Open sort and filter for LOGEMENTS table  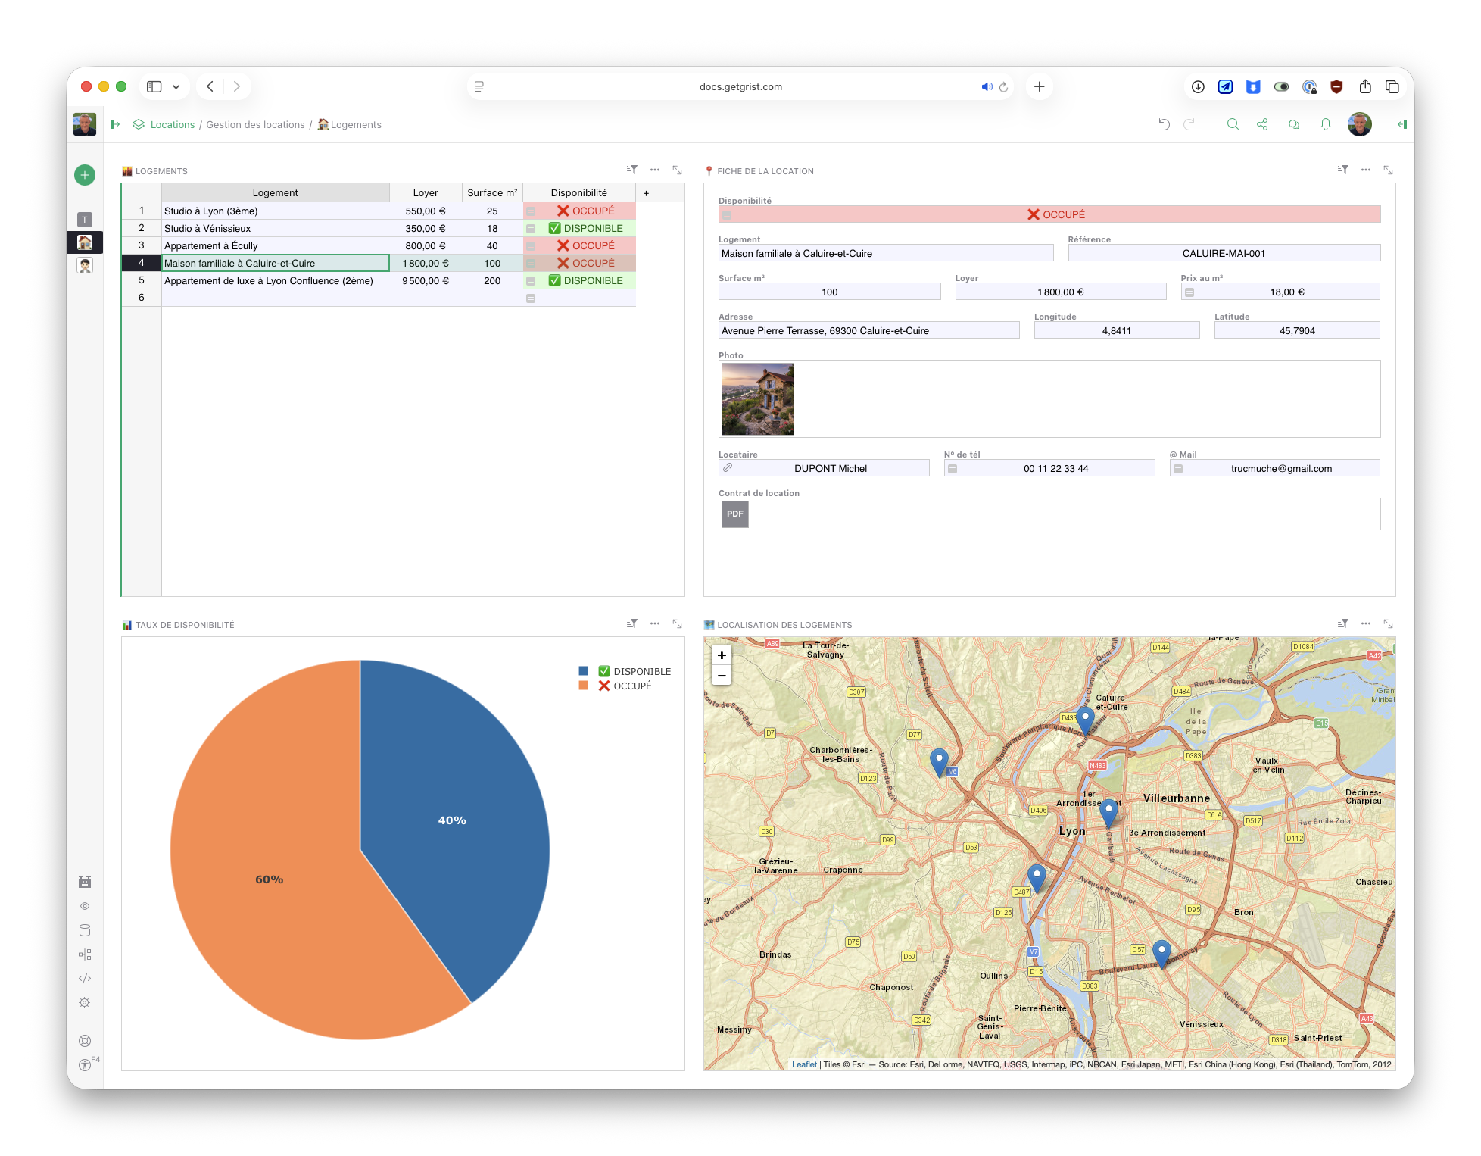coord(631,170)
